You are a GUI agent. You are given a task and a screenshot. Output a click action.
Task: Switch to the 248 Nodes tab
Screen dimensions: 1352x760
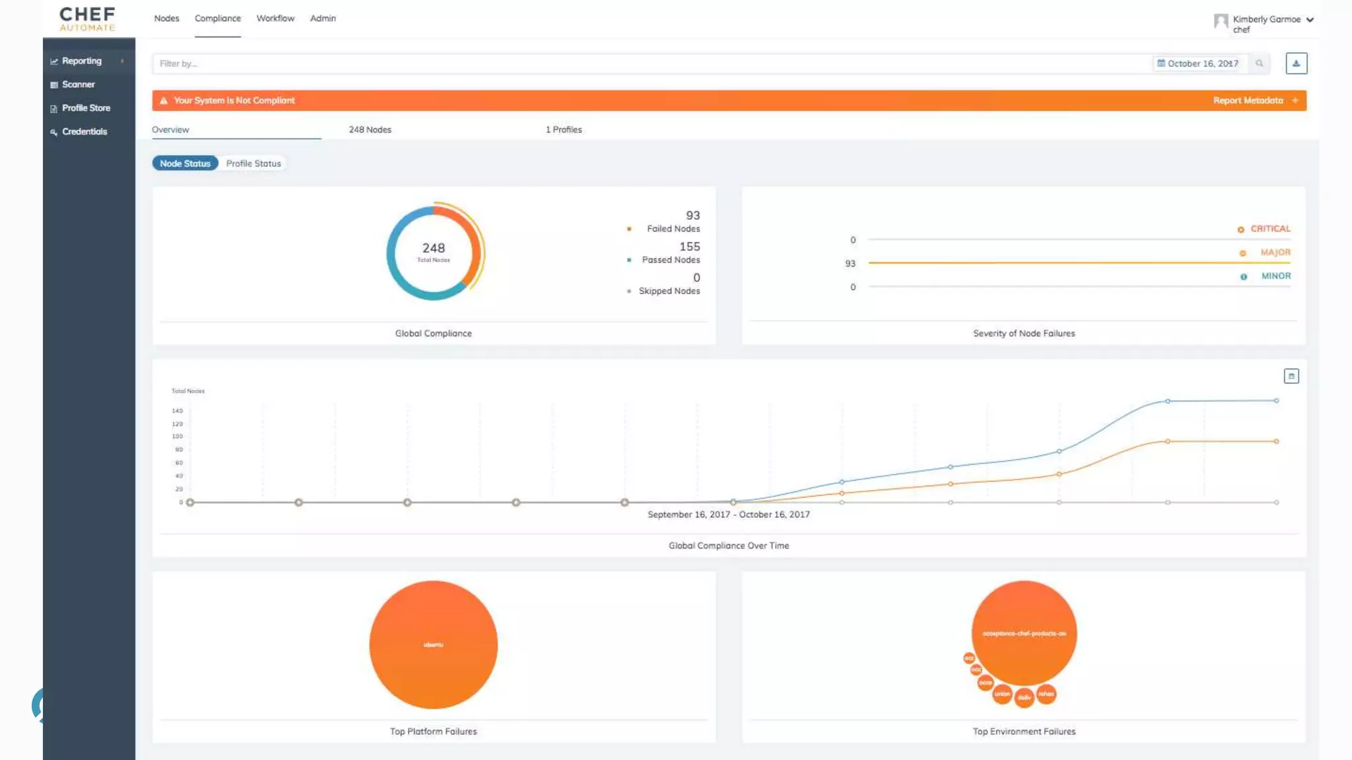(x=370, y=129)
